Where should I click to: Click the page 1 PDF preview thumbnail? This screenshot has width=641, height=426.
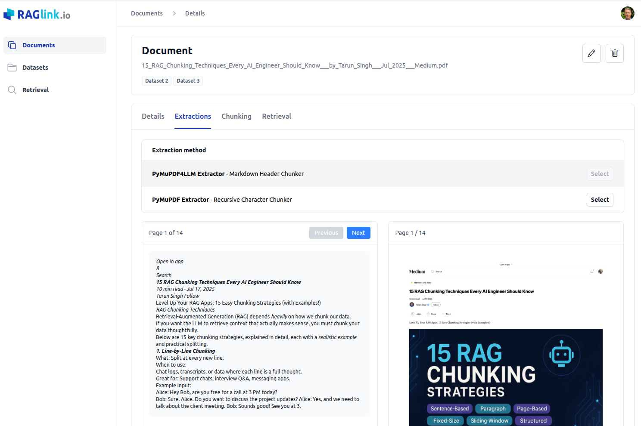pyautogui.click(x=506, y=344)
